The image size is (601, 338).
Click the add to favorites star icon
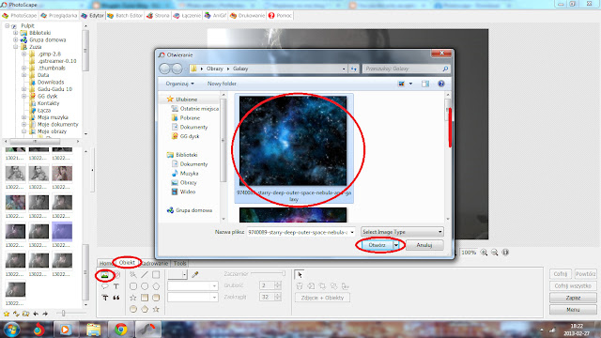coord(7,314)
